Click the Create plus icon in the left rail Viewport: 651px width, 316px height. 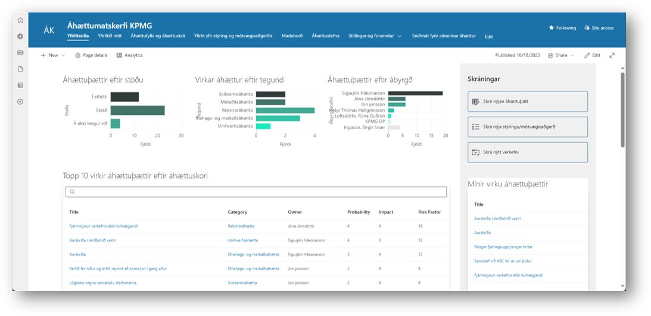[x=20, y=102]
